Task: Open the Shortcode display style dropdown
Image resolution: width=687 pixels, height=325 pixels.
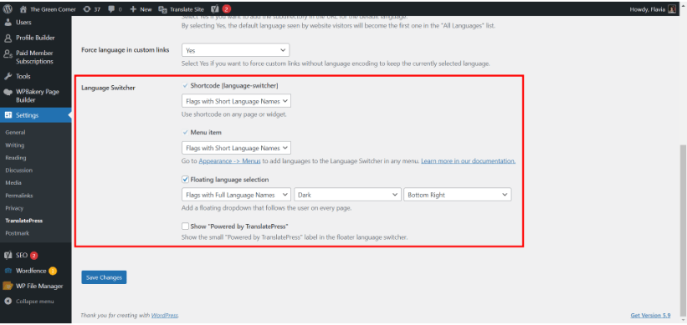Action: (x=237, y=101)
